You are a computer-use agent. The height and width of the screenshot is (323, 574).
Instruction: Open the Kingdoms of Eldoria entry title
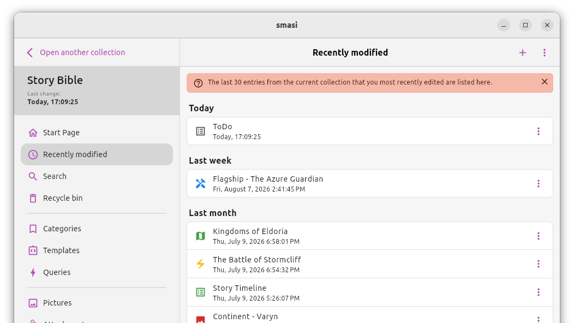tap(250, 231)
